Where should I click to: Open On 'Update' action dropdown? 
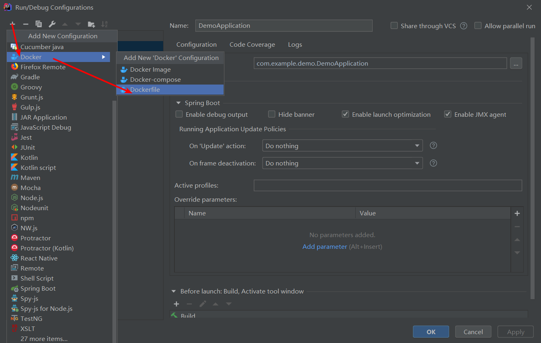342,146
